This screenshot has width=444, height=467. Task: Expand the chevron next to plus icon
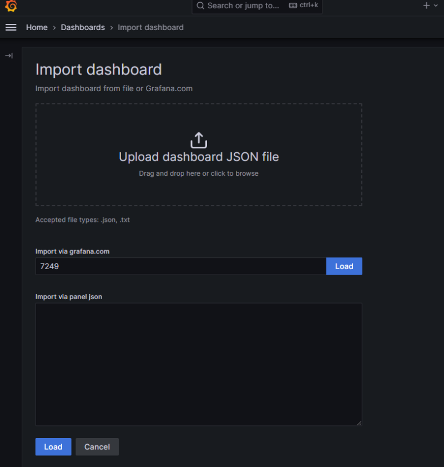pos(436,6)
